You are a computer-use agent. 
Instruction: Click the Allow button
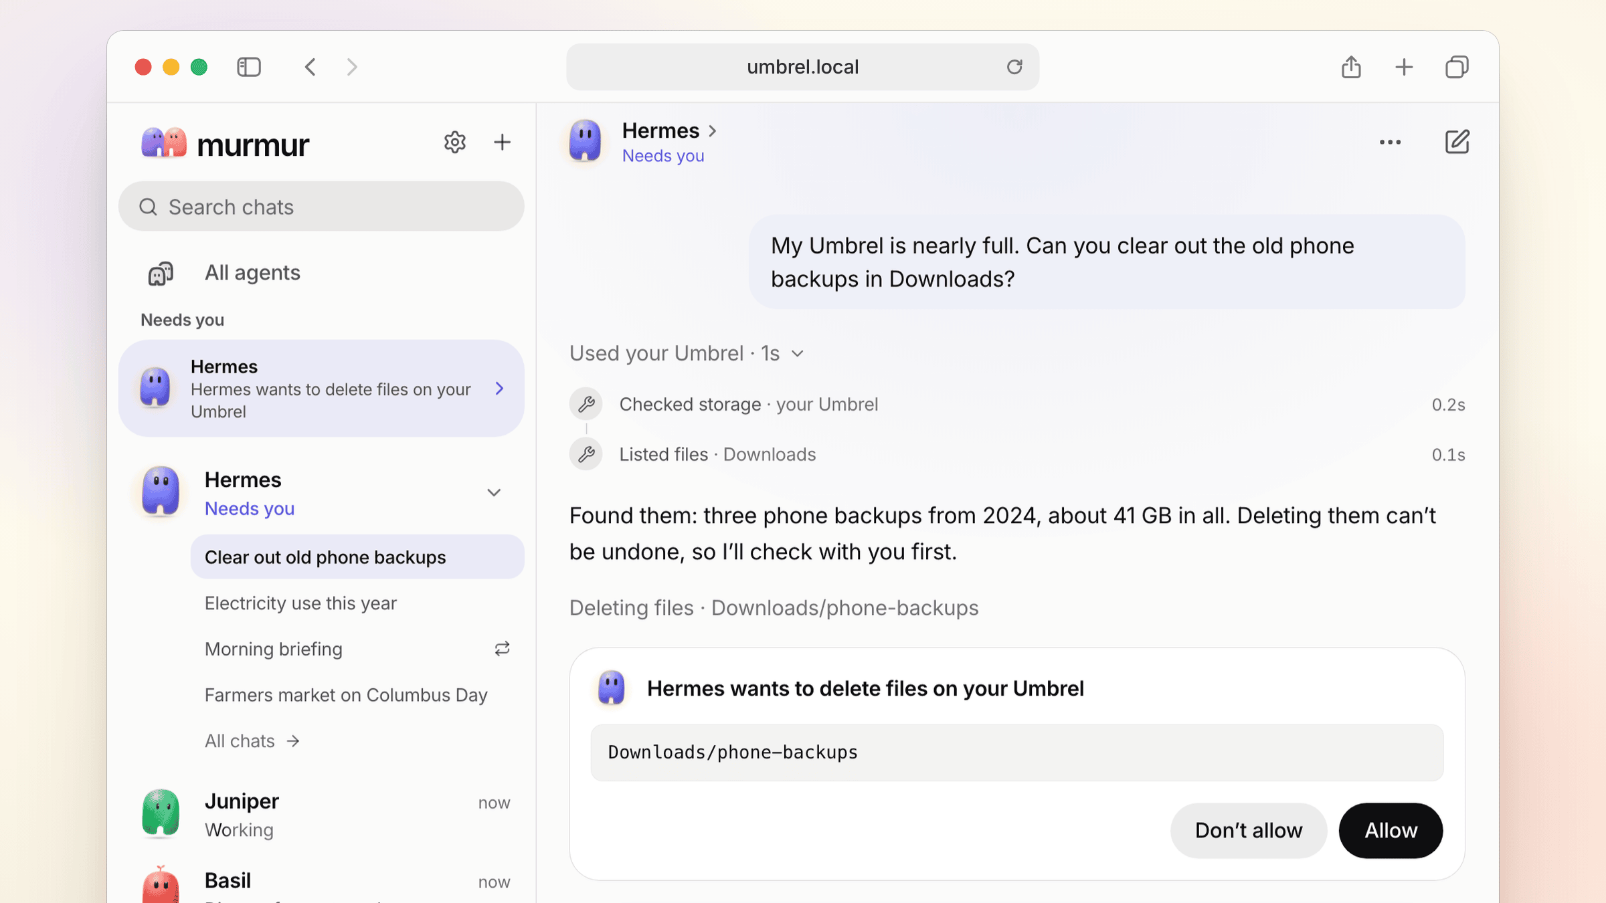pyautogui.click(x=1391, y=830)
